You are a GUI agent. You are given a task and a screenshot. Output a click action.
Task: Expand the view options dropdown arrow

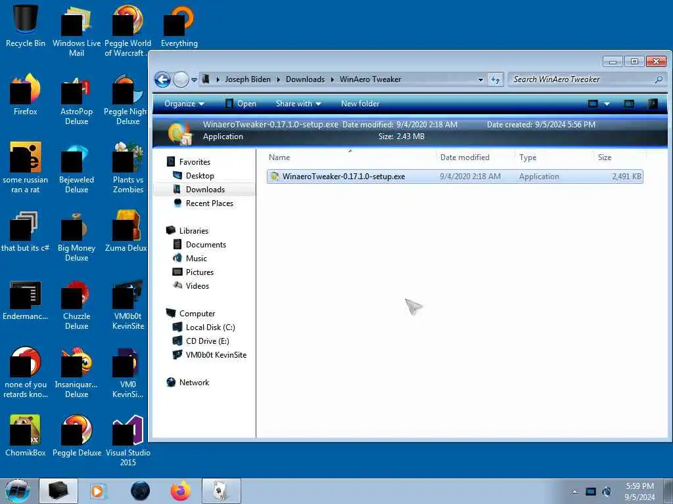[x=607, y=104]
